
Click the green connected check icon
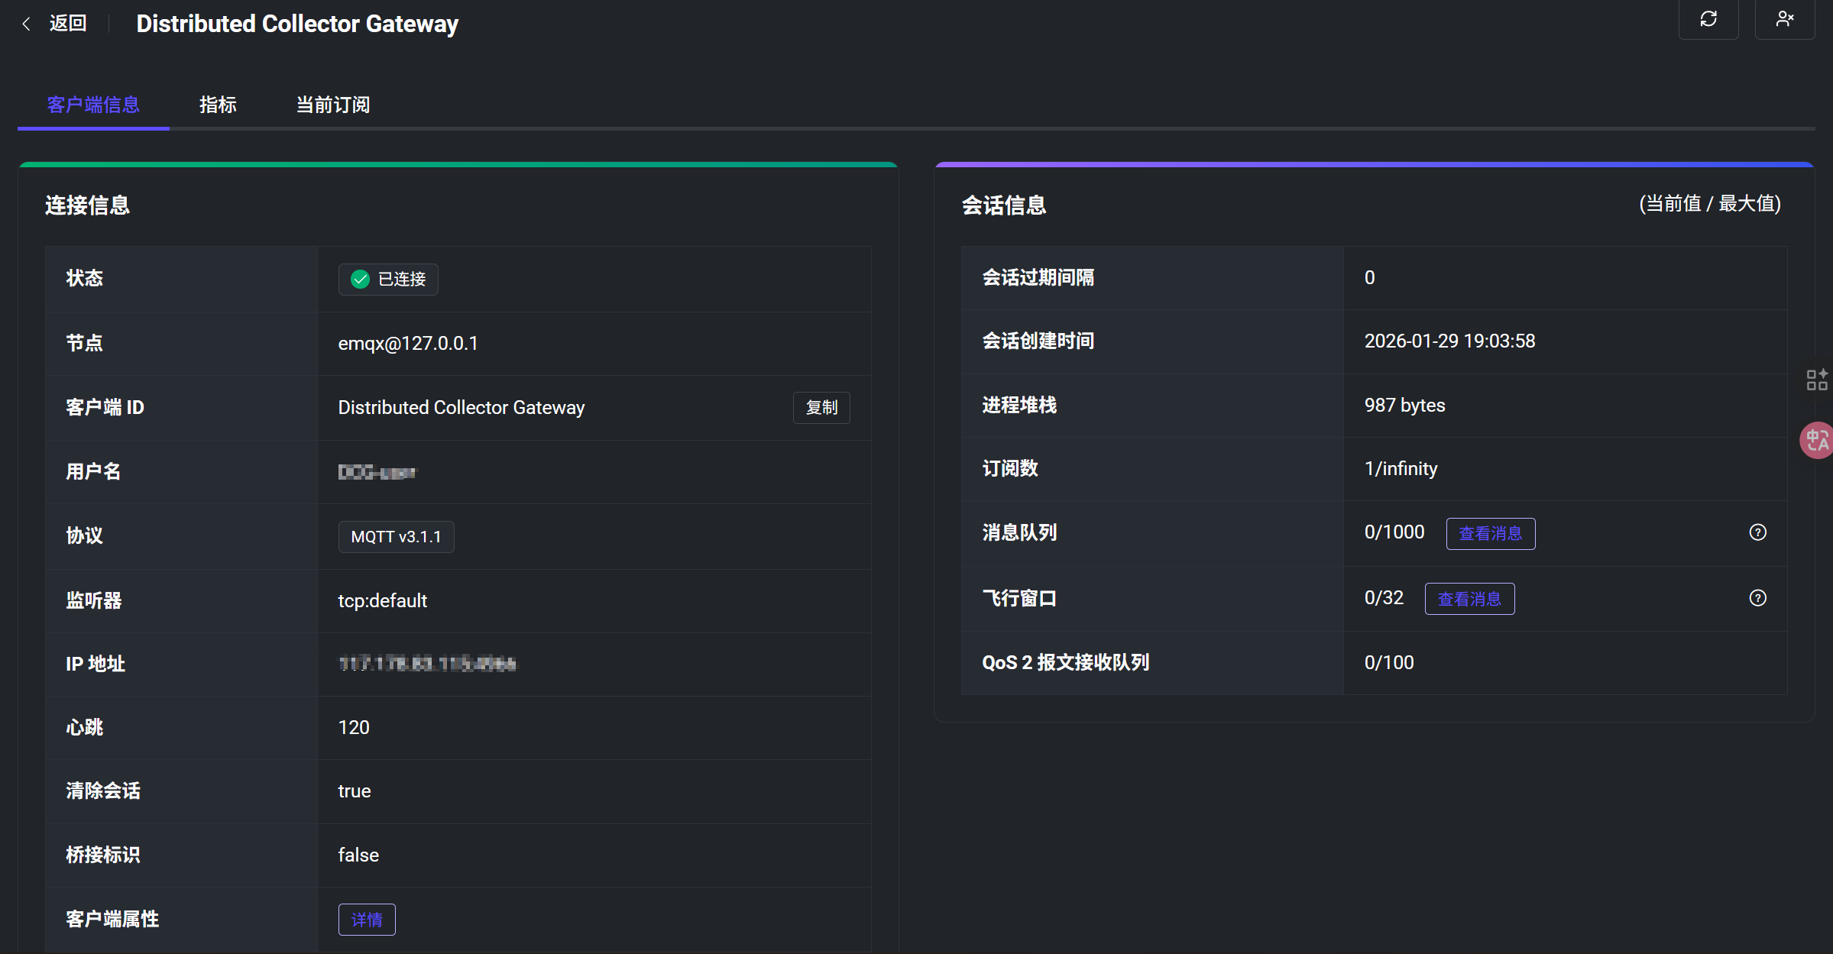[360, 280]
